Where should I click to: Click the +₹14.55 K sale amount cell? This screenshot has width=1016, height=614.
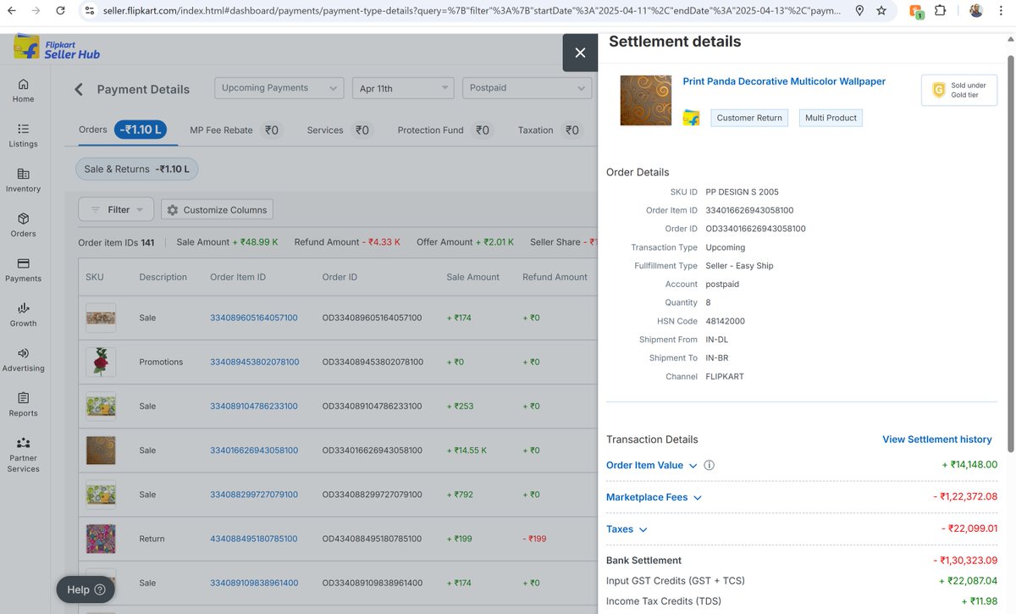pyautogui.click(x=467, y=450)
